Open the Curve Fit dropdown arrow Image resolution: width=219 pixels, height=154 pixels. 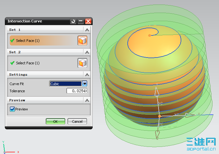(x=84, y=83)
